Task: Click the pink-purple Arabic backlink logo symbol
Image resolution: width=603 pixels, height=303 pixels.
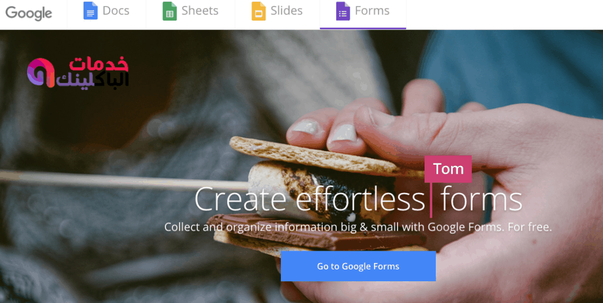Action: click(x=41, y=72)
